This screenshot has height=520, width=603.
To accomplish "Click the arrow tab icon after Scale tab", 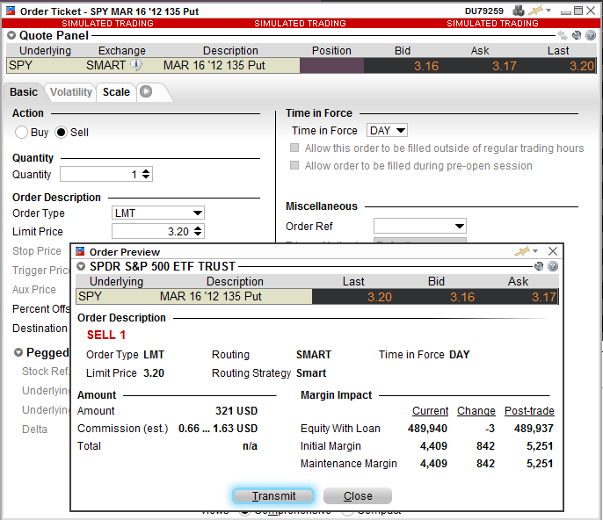I will (x=146, y=91).
